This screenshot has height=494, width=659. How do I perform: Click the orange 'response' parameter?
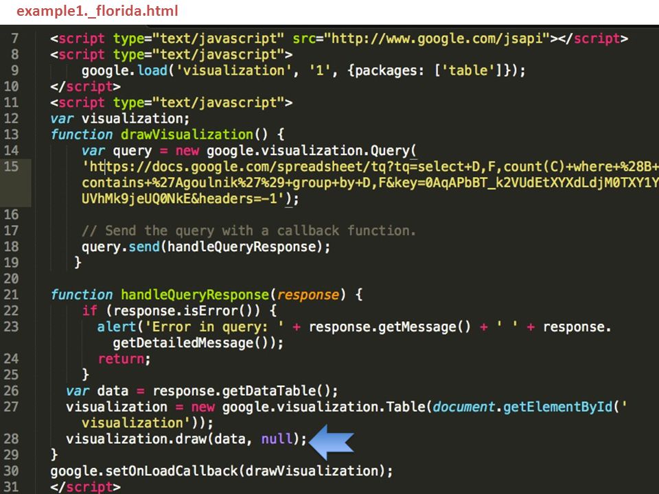308,294
